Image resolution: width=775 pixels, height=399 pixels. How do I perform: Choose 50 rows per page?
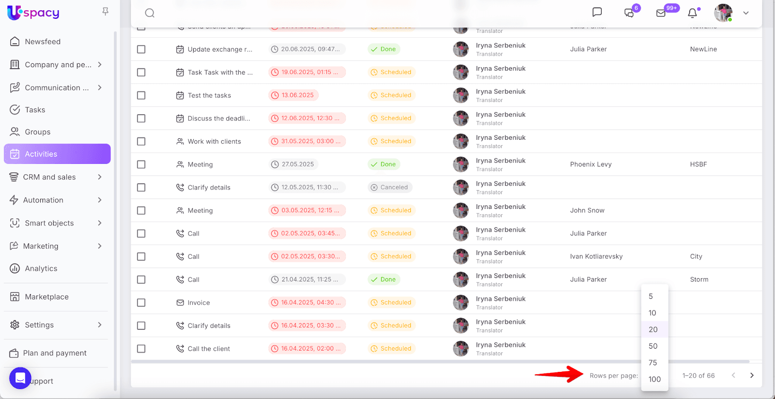click(x=653, y=346)
